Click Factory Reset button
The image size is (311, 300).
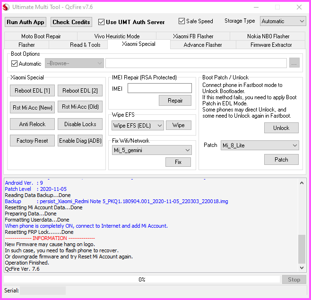(x=32, y=141)
